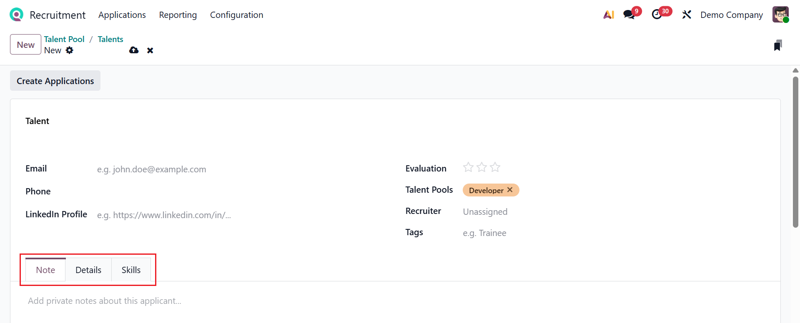Open the activities clock icon
This screenshot has width=800, height=323.
[657, 15]
